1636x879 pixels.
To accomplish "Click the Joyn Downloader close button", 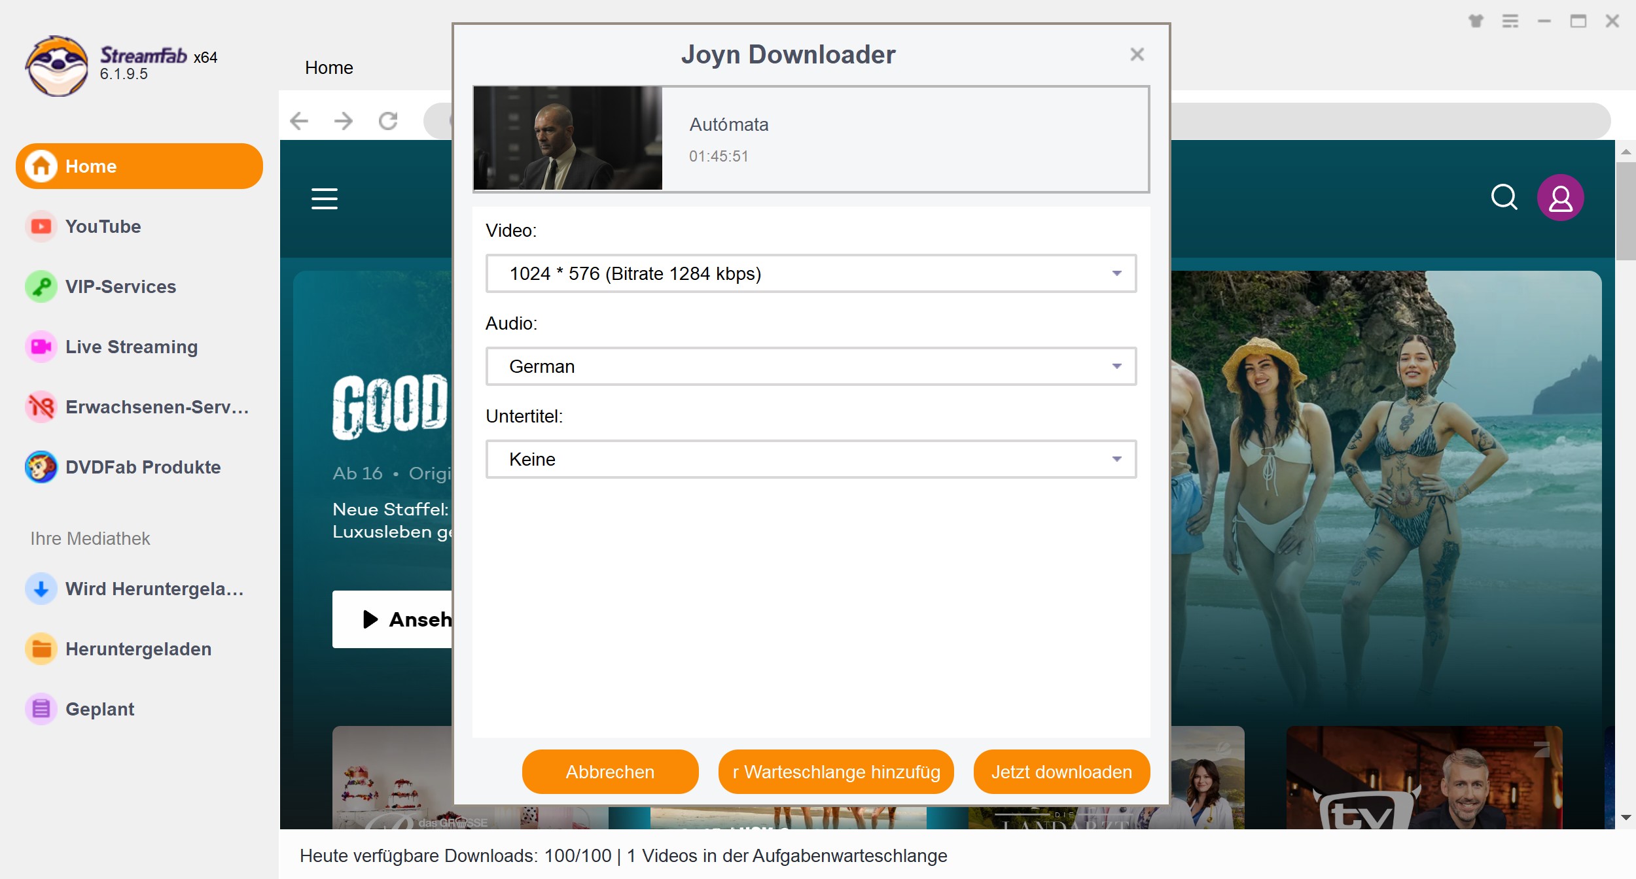I will point(1137,54).
